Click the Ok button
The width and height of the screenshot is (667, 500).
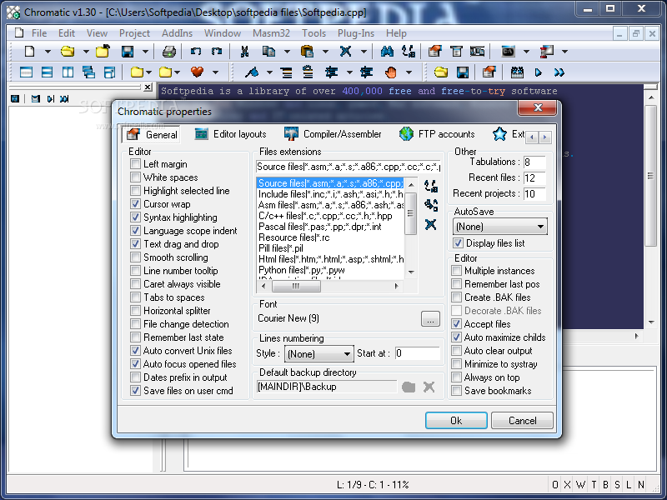pos(456,421)
